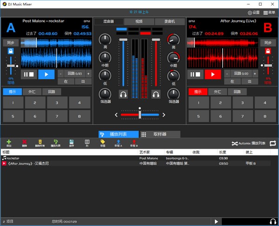The image size is (279, 226).
Task: Load track to Deck B icon
Action: (134, 142)
